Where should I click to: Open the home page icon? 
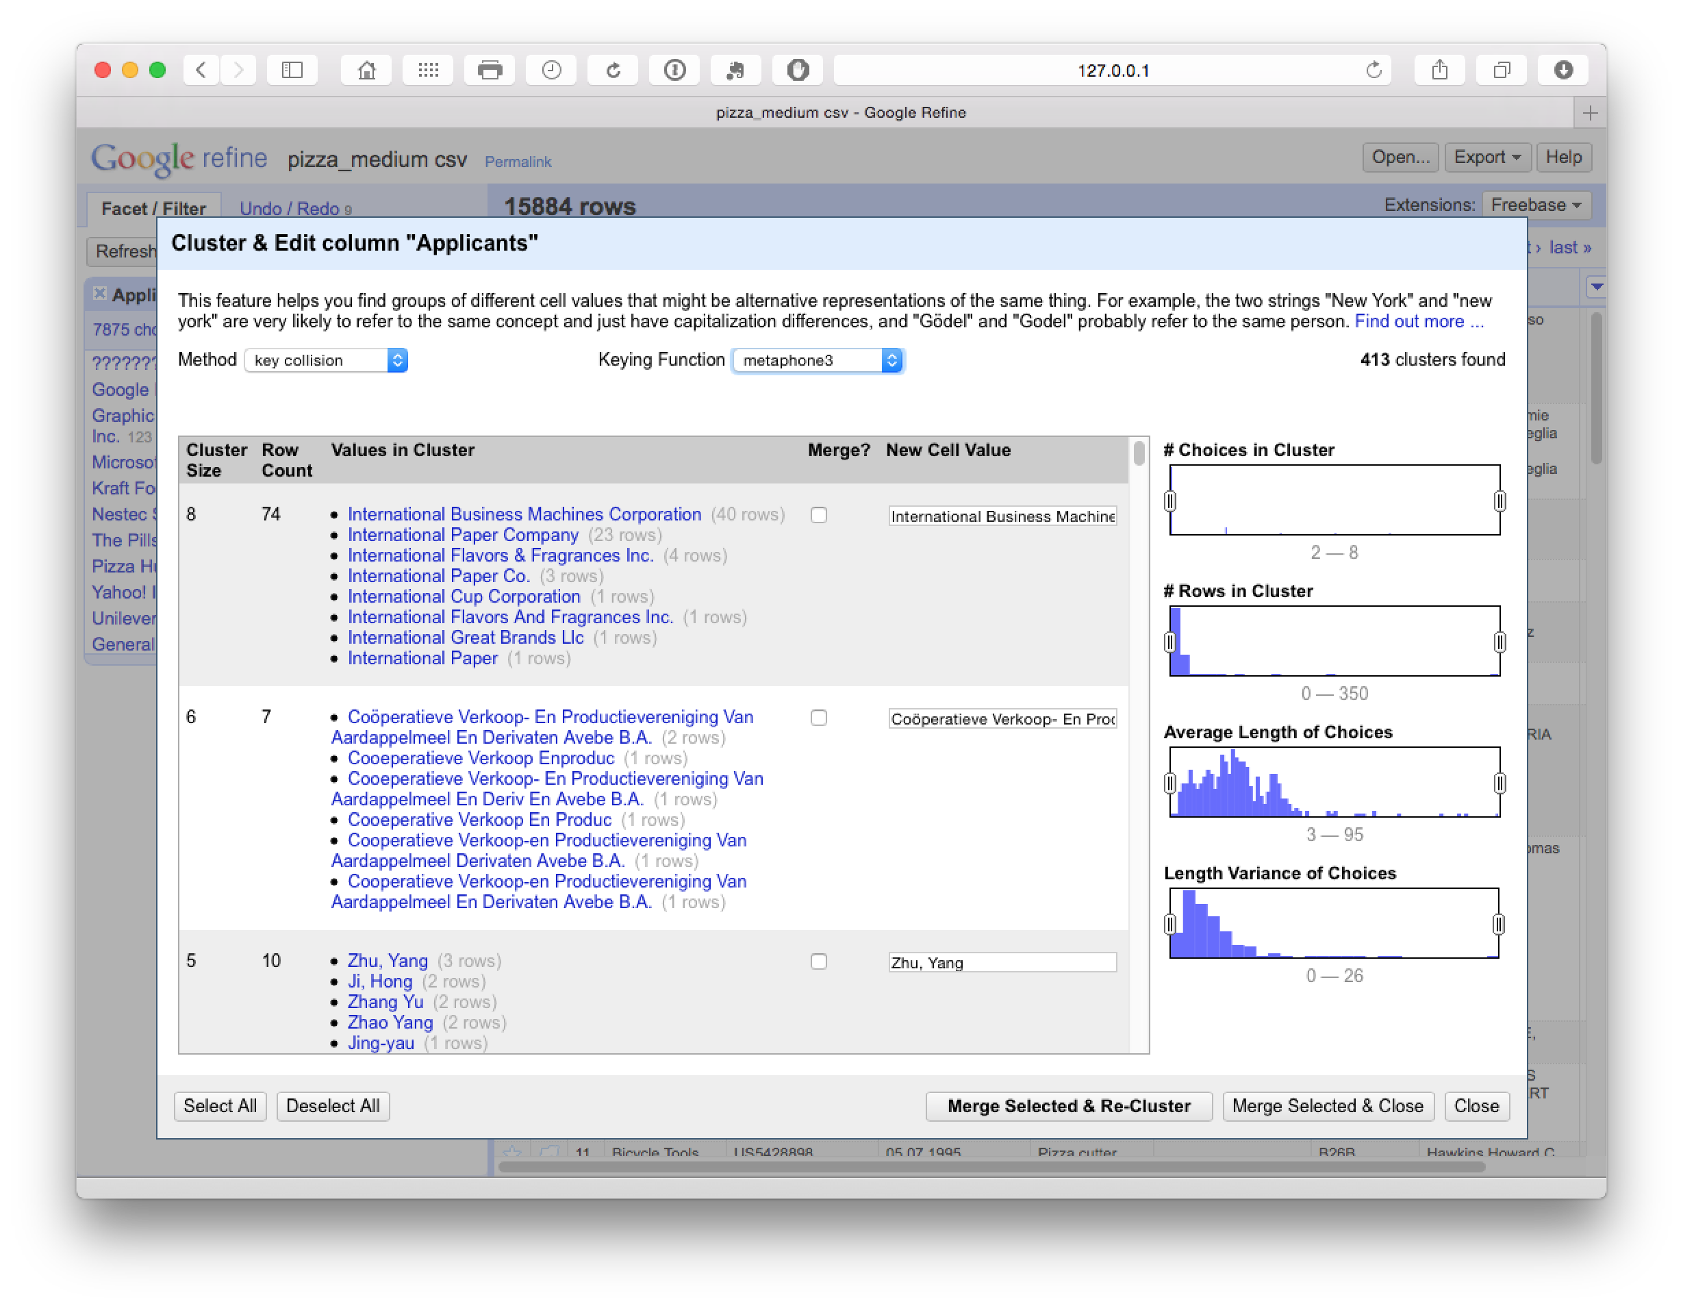(366, 70)
